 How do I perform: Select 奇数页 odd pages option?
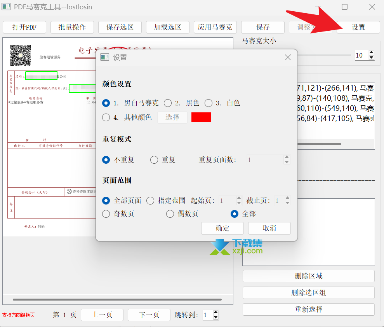point(106,214)
